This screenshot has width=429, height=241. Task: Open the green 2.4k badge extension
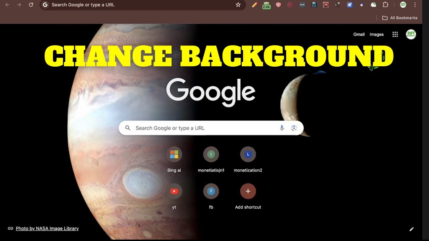coord(266,5)
